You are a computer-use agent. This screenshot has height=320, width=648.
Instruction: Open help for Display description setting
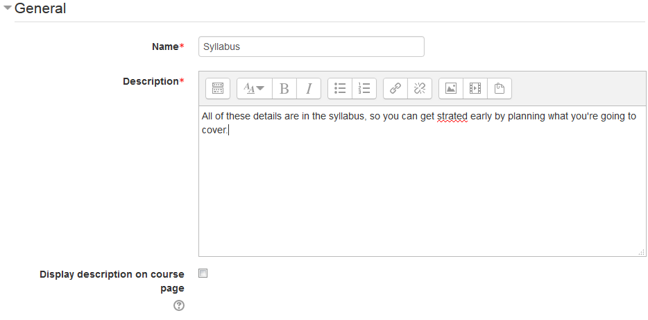point(179,305)
